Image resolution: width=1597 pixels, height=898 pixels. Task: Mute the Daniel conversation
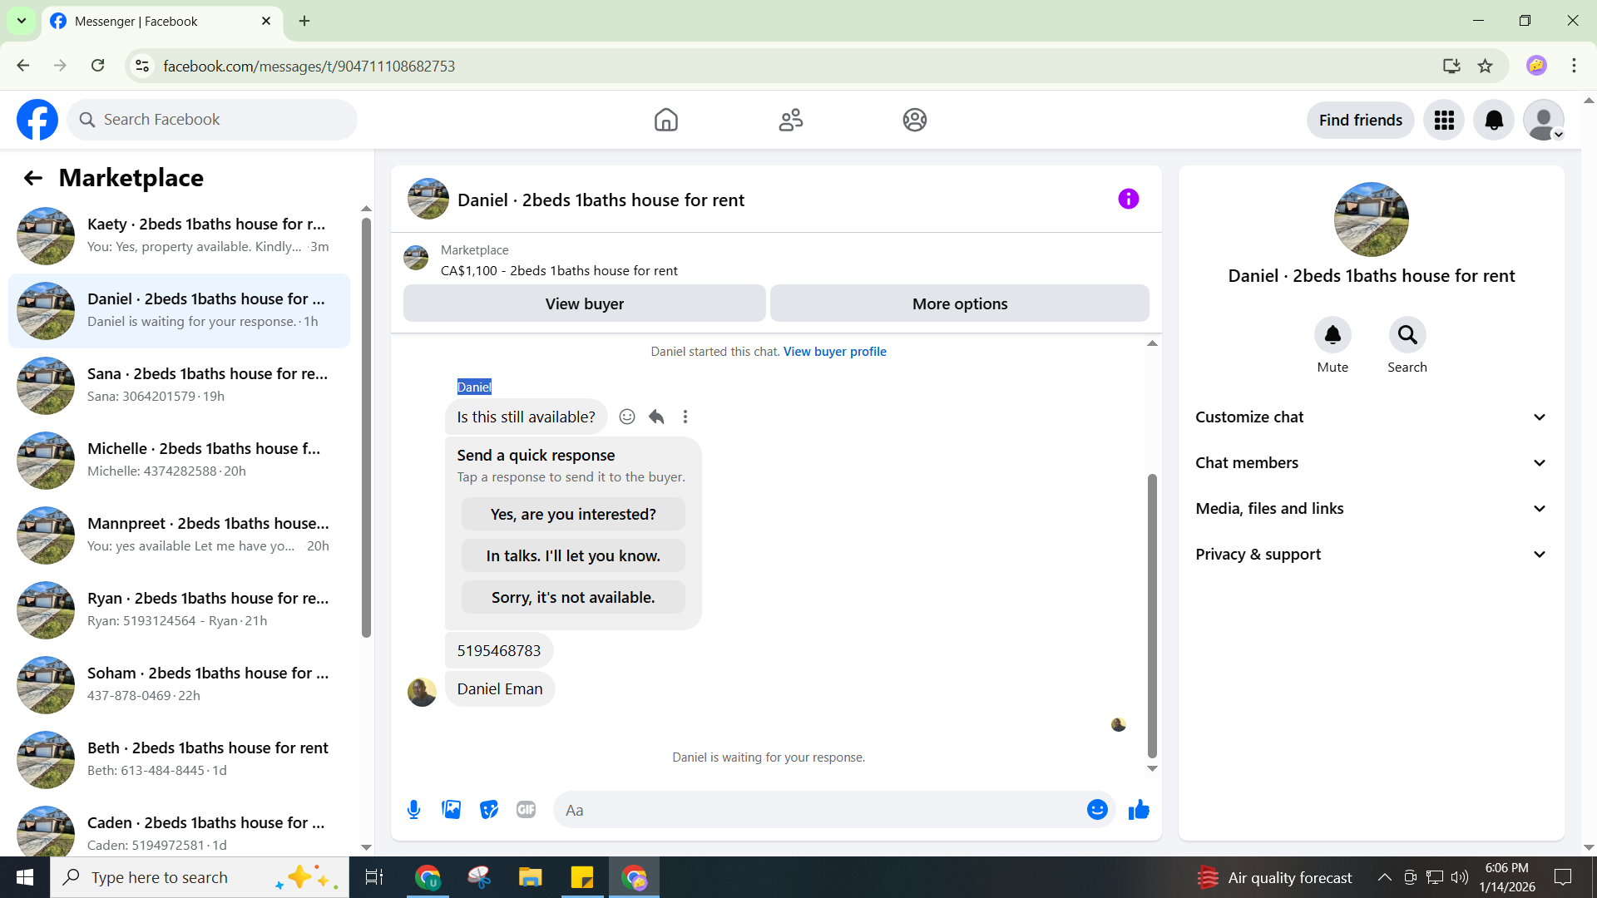tap(1332, 335)
